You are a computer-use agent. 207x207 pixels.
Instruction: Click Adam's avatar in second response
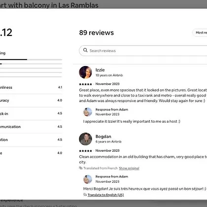tap(88, 179)
